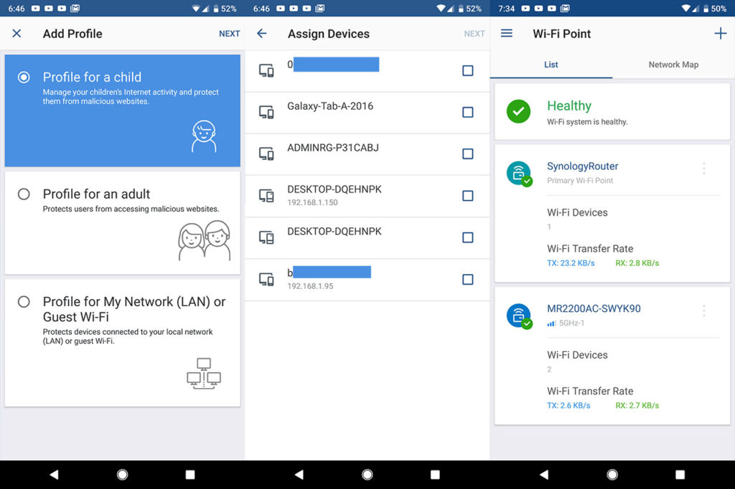Tap the MR2200AC-SWYK90 Wi-Fi point icon
The image size is (735, 489).
(518, 315)
